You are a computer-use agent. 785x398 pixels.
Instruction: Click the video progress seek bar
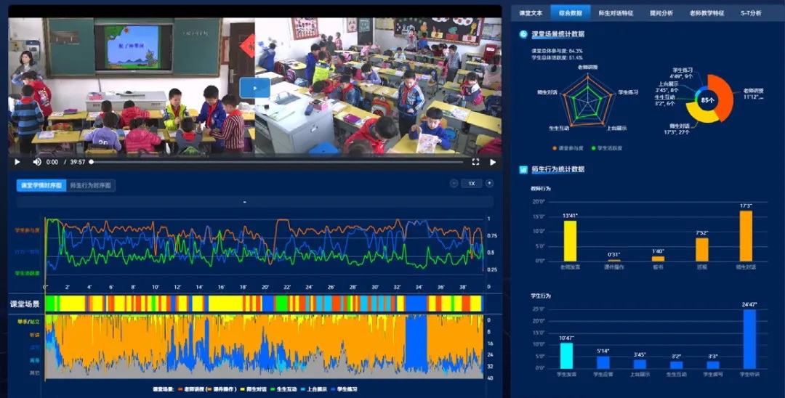[276, 162]
